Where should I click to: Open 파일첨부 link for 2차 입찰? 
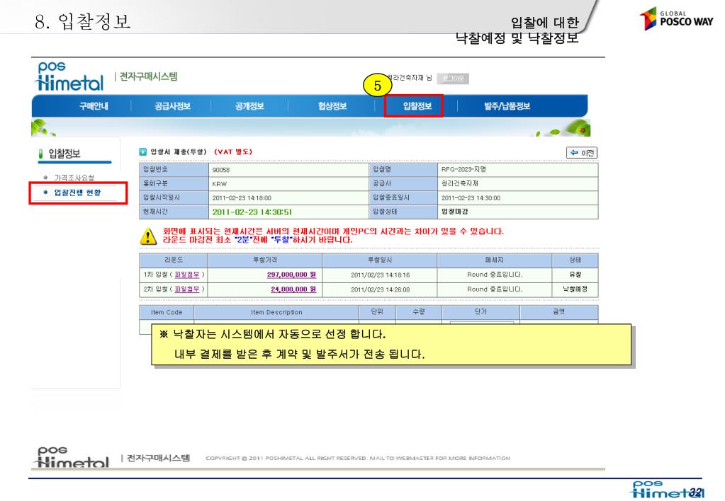(x=187, y=289)
